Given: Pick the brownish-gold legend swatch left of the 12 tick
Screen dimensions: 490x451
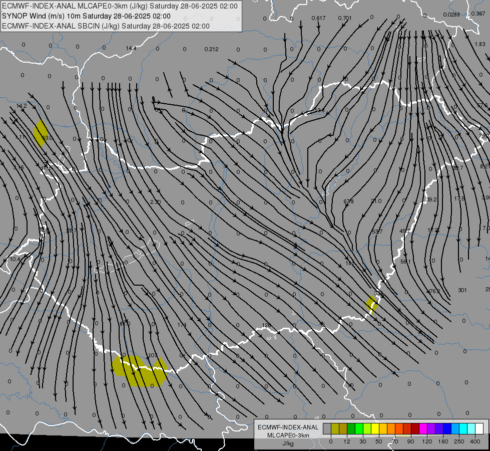Looking at the screenshot, I should click(x=343, y=429).
